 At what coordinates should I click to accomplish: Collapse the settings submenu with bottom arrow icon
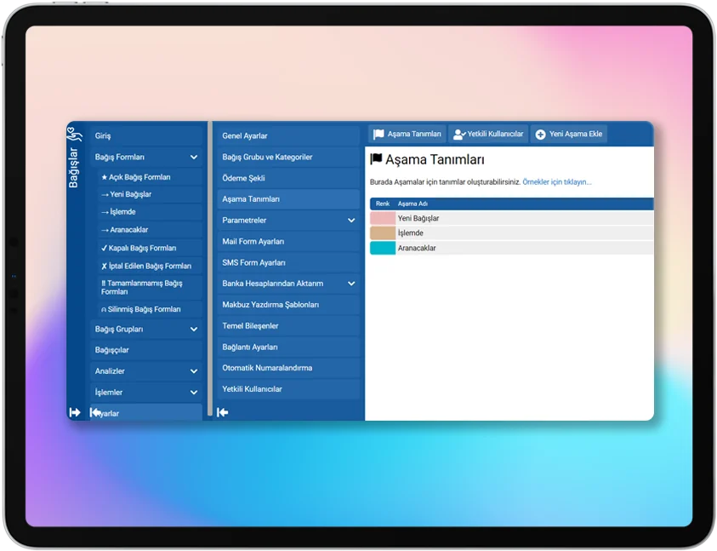pyautogui.click(x=223, y=412)
